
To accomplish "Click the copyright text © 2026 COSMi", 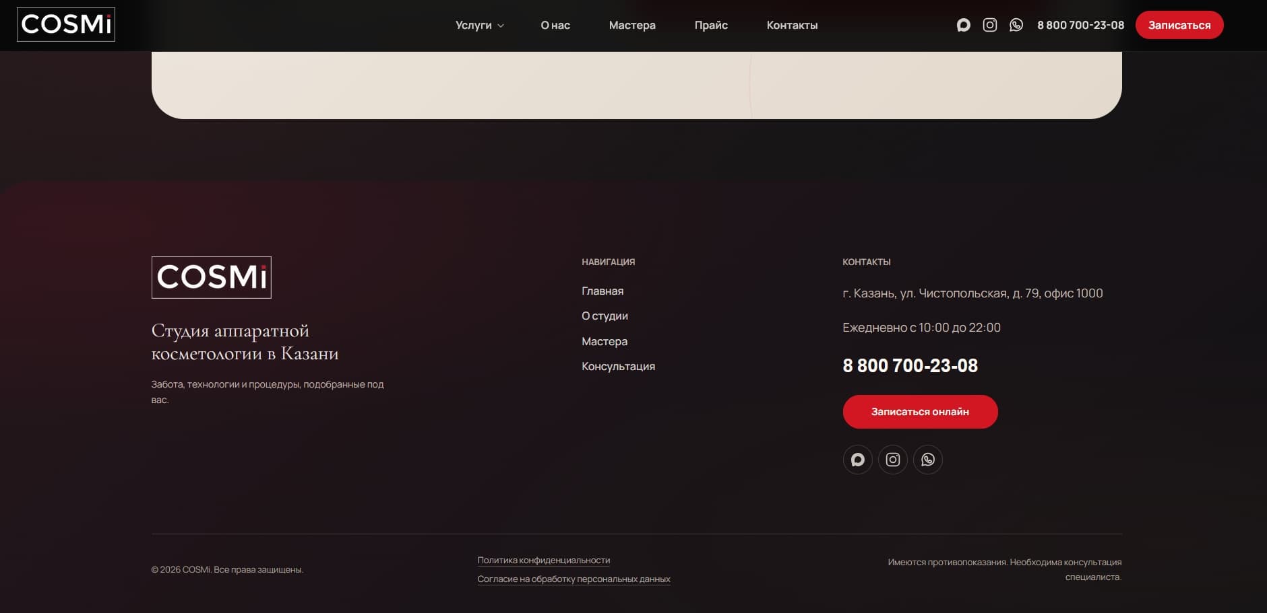I will 227,569.
